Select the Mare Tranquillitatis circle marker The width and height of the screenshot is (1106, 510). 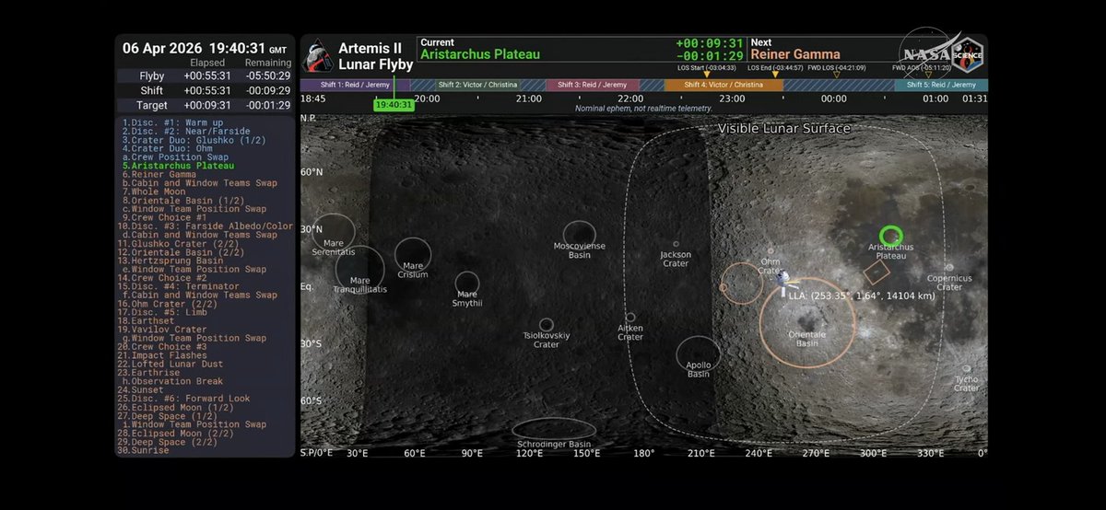359,269
